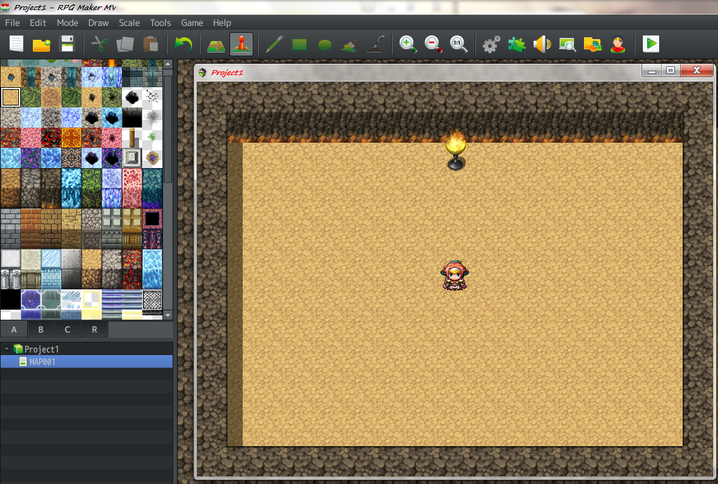Viewport: 718px width, 484px height.
Task: Select the Ellipse drawing tool
Action: [325, 45]
